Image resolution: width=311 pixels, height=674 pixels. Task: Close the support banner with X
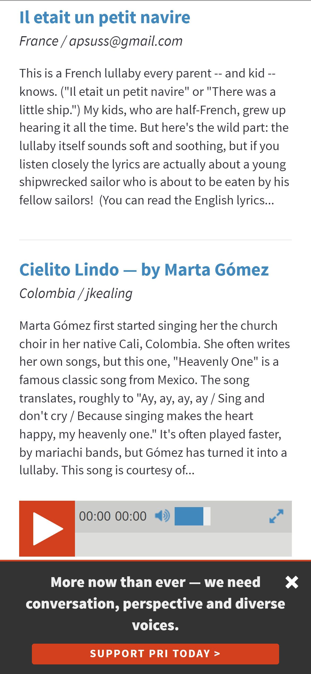pos(292,582)
